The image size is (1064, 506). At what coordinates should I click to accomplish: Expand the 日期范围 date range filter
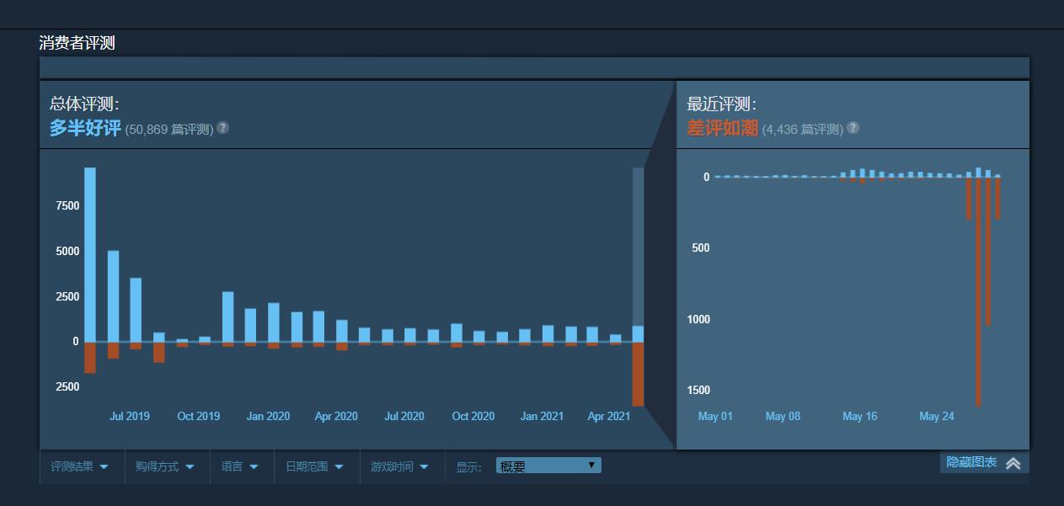tap(314, 466)
